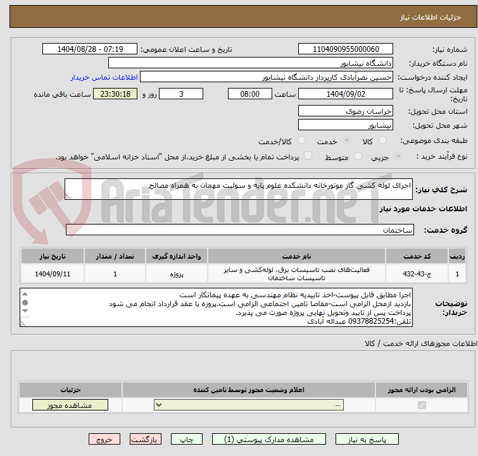
Task: Click اطلاعات مجوزهای ارائه خدمت / کالا heading
Action: pyautogui.click(x=421, y=343)
